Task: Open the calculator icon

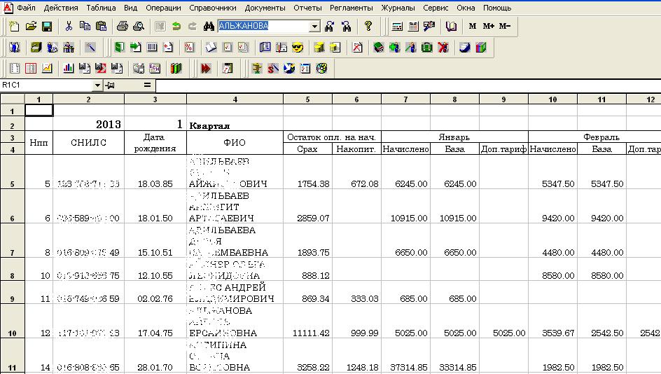Action: click(x=397, y=26)
